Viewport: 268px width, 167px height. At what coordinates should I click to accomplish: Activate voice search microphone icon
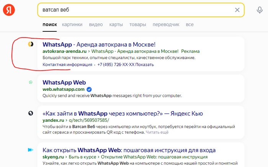point(260,10)
